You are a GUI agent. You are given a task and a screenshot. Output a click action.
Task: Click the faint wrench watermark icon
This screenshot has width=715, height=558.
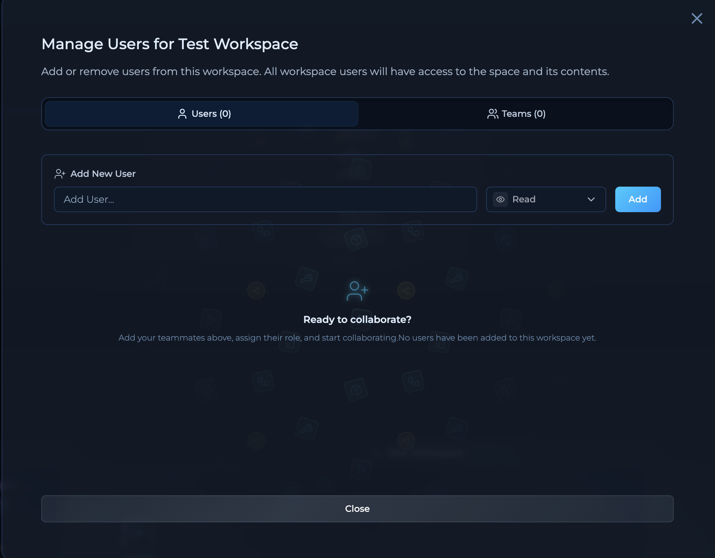307,279
